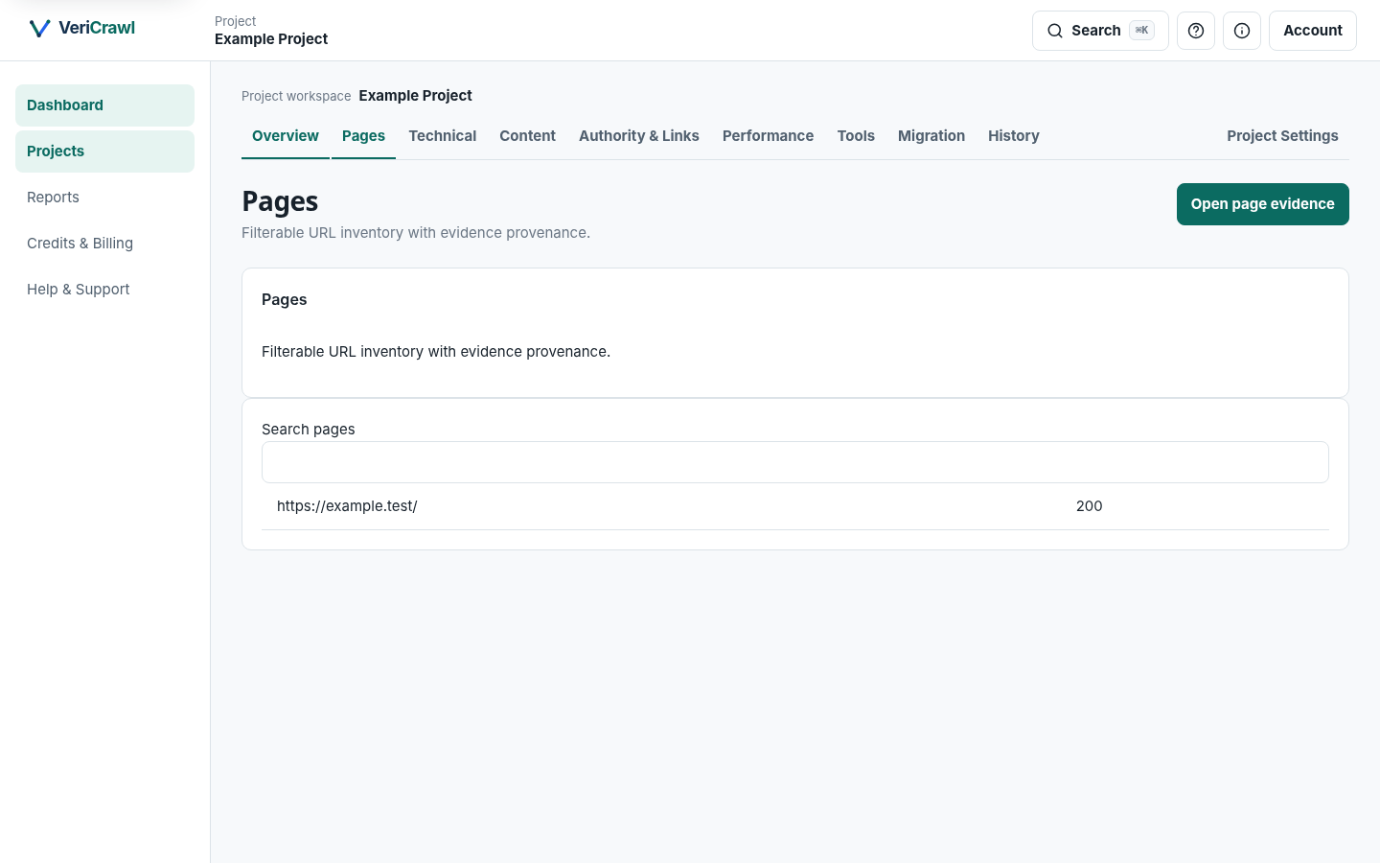The height and width of the screenshot is (863, 1380).
Task: Switch to the Migration tab
Action: [931, 136]
